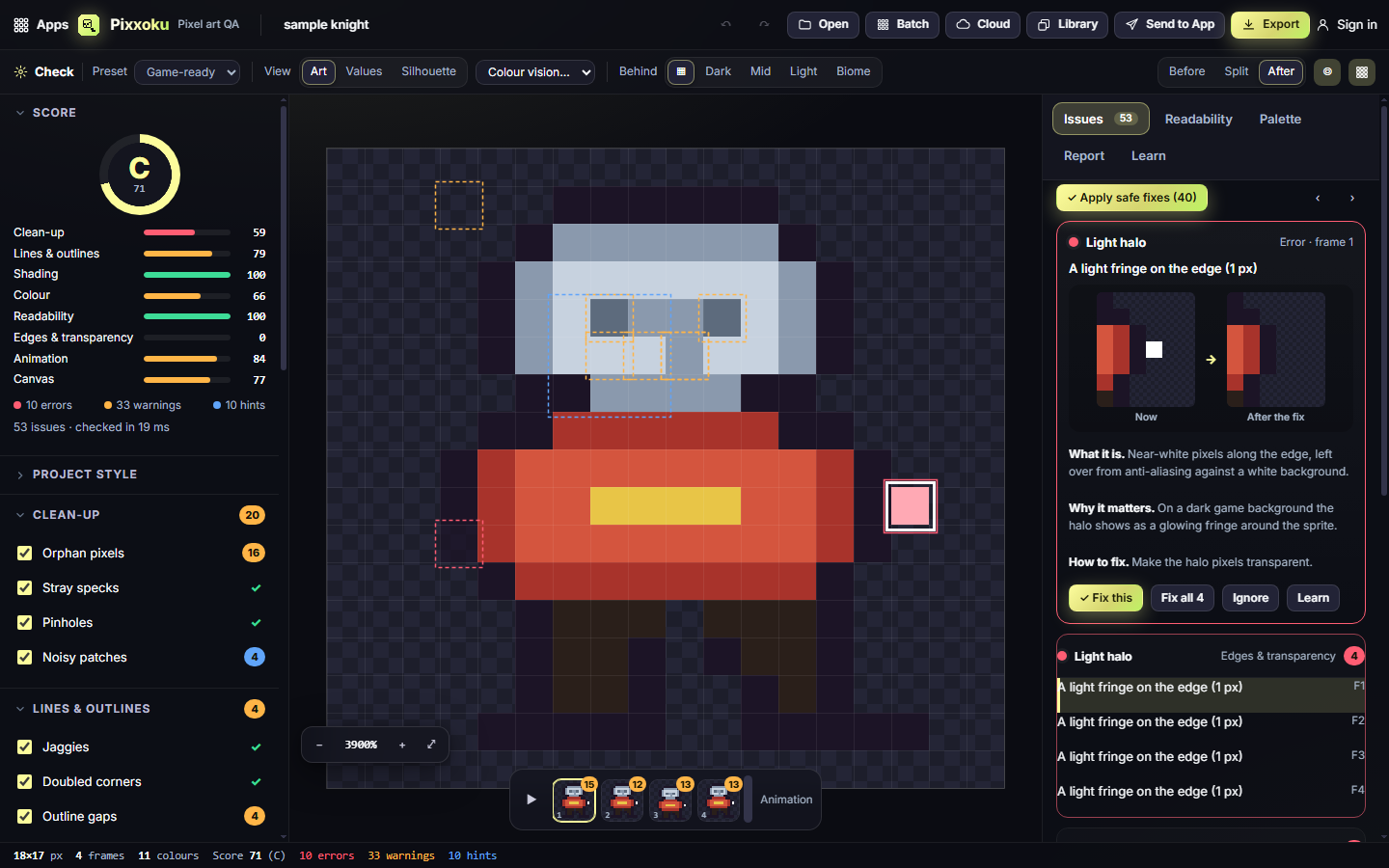Click Apply safe fixes (40)
The image size is (1389, 868).
pos(1131,198)
